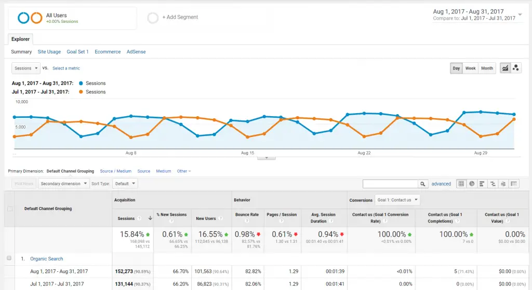
Task: Switch to the Ecommerce metric group
Action: [108, 51]
